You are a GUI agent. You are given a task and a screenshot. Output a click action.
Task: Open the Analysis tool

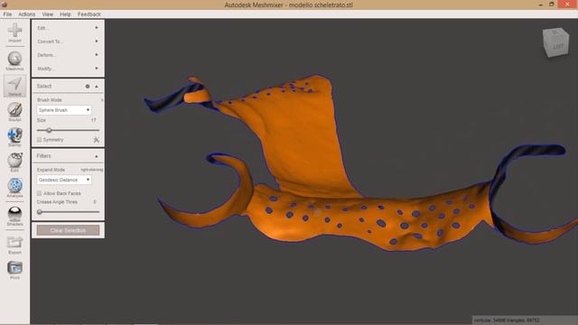click(x=14, y=188)
